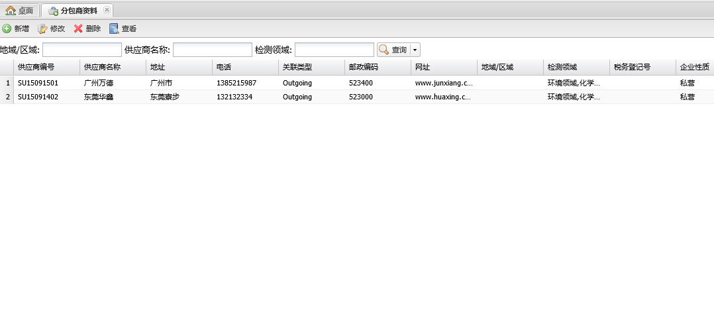
Task: Click the 邮政编码 column header
Action: pos(364,67)
